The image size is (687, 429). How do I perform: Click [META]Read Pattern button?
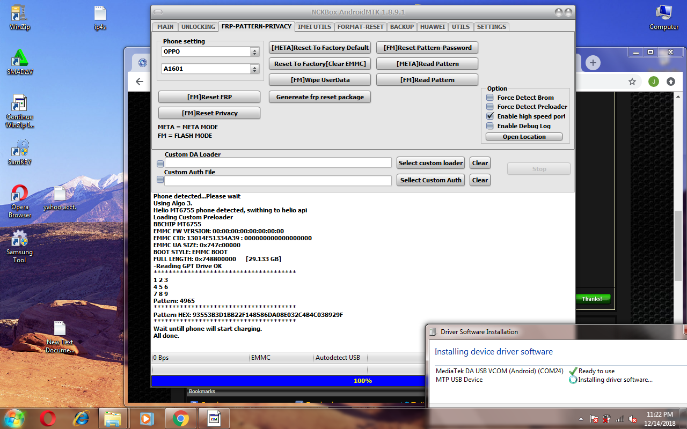[x=427, y=64]
